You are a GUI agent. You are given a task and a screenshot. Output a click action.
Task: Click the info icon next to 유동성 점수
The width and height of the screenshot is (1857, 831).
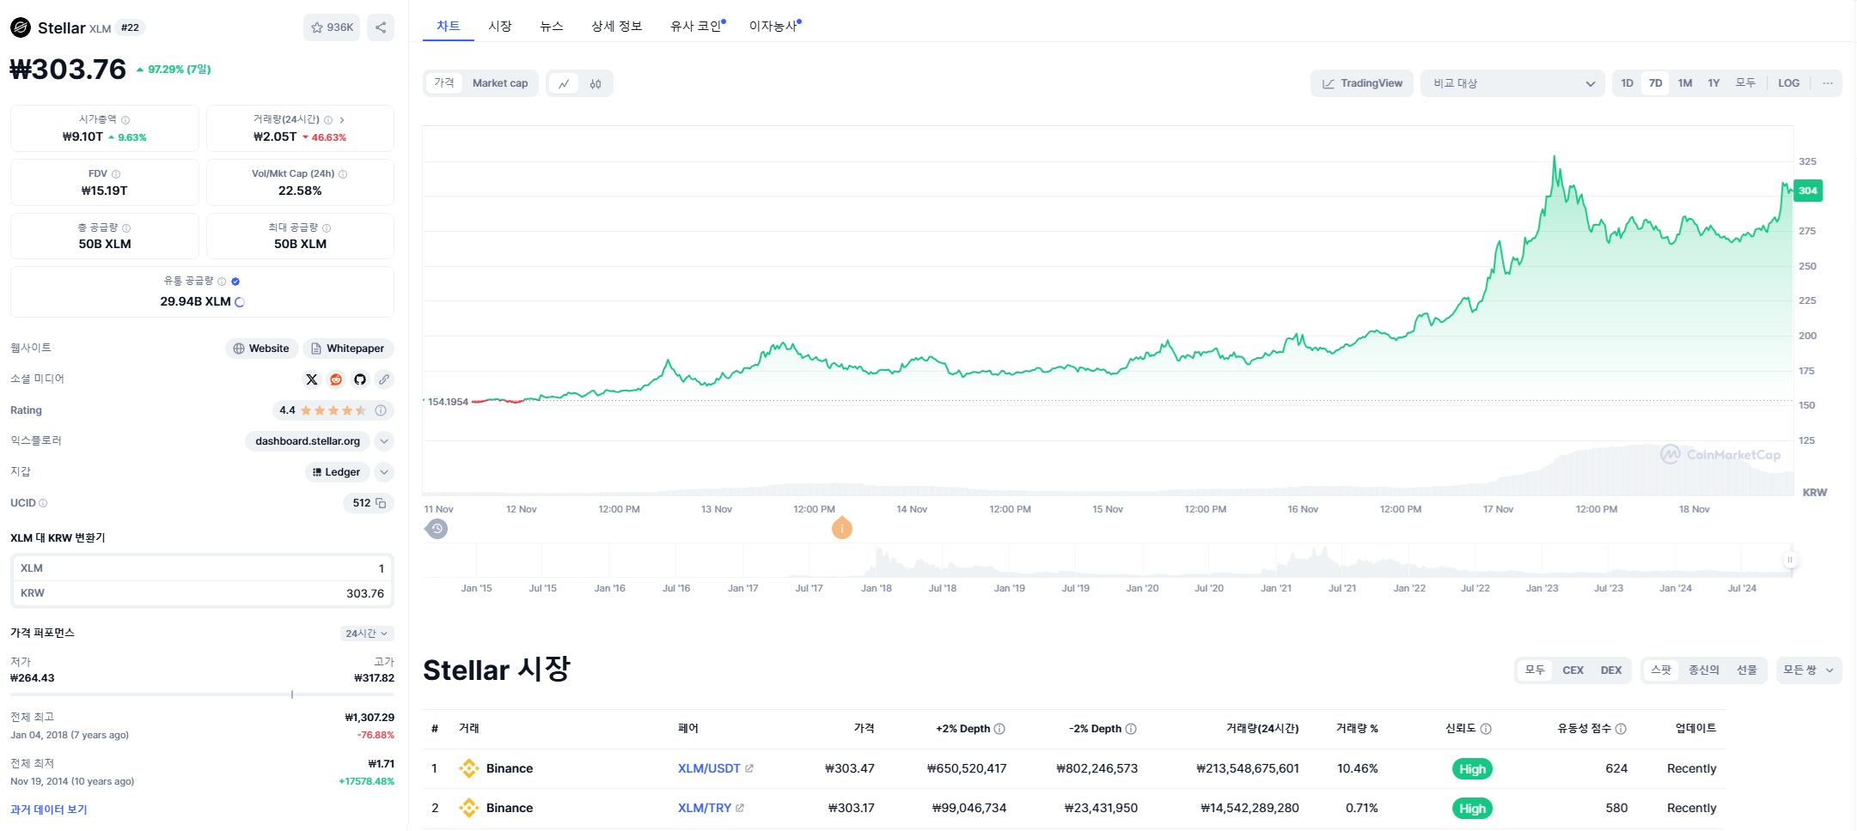coord(1621,729)
